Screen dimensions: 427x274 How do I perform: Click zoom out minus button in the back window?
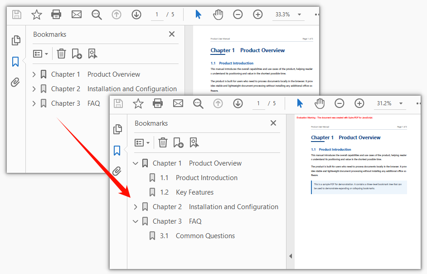click(238, 15)
